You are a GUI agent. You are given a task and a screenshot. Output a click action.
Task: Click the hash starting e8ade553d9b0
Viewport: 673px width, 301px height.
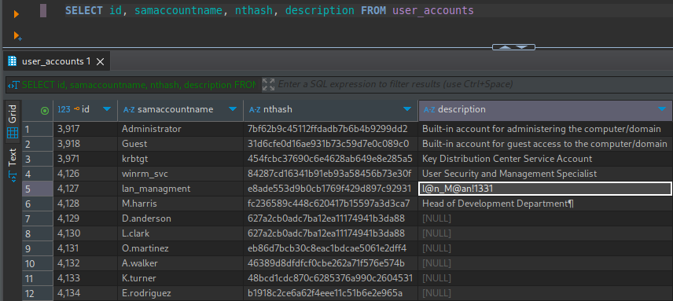[x=330, y=189]
